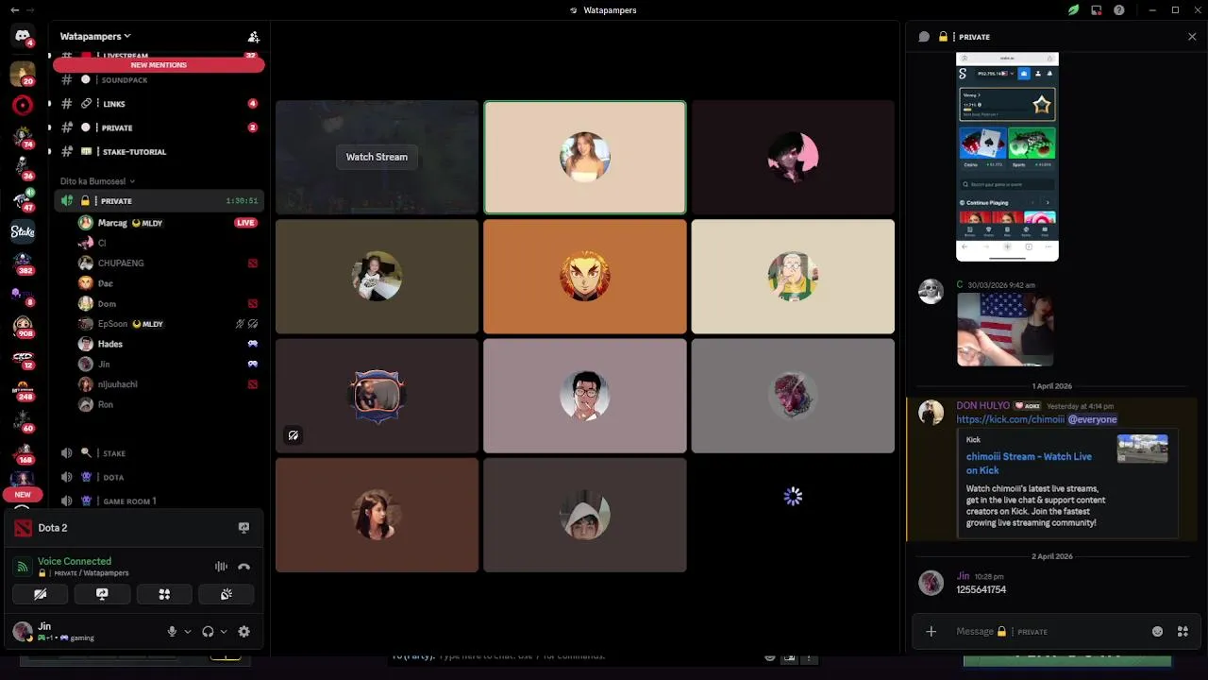Screen dimensions: 1208x680
Task: Open voice connection details signal icon
Action: click(23, 567)
